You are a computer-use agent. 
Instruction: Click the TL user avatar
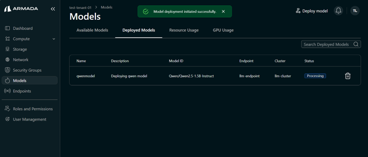355,11
